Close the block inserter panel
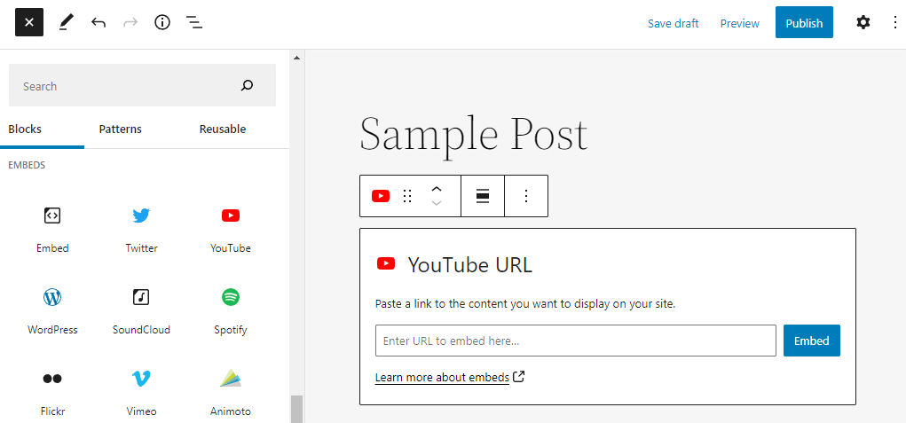 coord(29,23)
